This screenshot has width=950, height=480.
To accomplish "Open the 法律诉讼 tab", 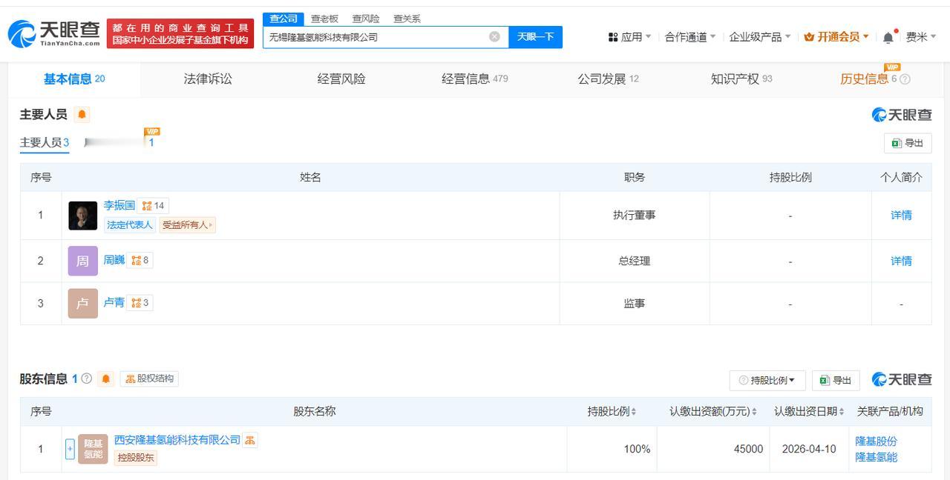I will pyautogui.click(x=208, y=79).
